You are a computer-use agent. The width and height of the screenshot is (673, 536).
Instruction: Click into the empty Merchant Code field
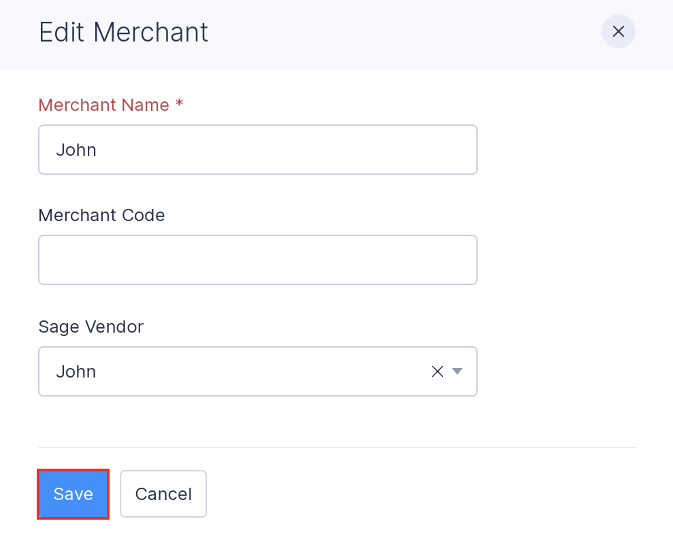[x=257, y=260]
